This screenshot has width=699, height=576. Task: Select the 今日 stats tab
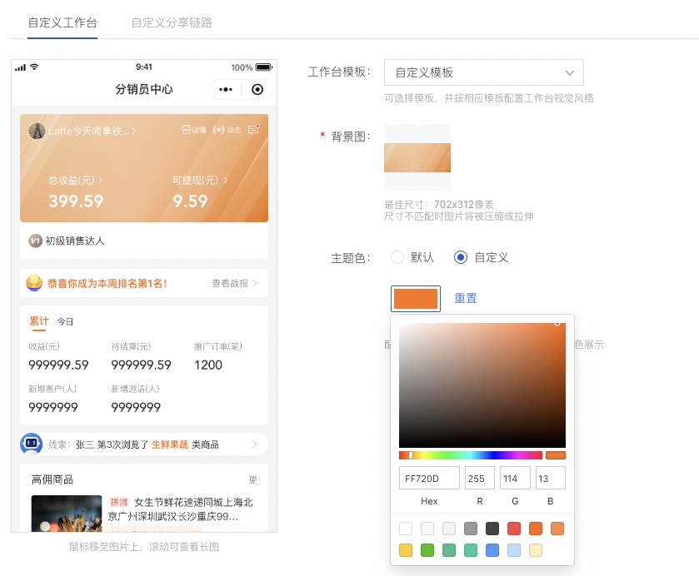click(x=65, y=321)
